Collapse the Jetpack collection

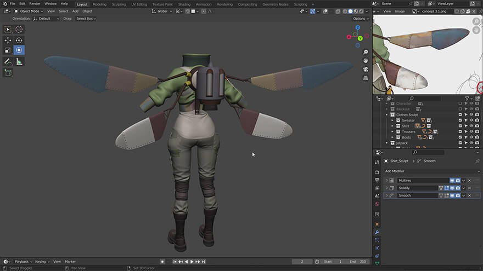click(x=387, y=143)
